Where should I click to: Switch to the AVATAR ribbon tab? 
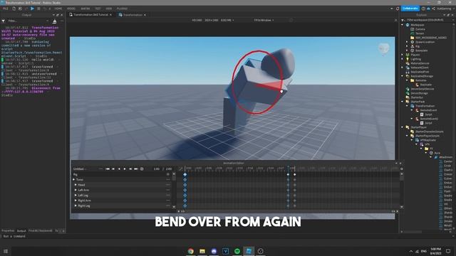85,9
